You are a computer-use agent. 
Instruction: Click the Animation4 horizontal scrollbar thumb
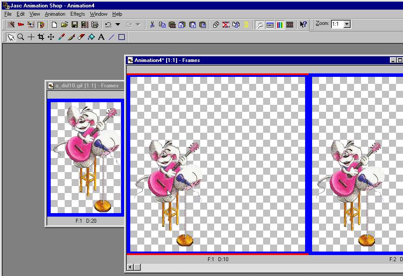[137, 267]
